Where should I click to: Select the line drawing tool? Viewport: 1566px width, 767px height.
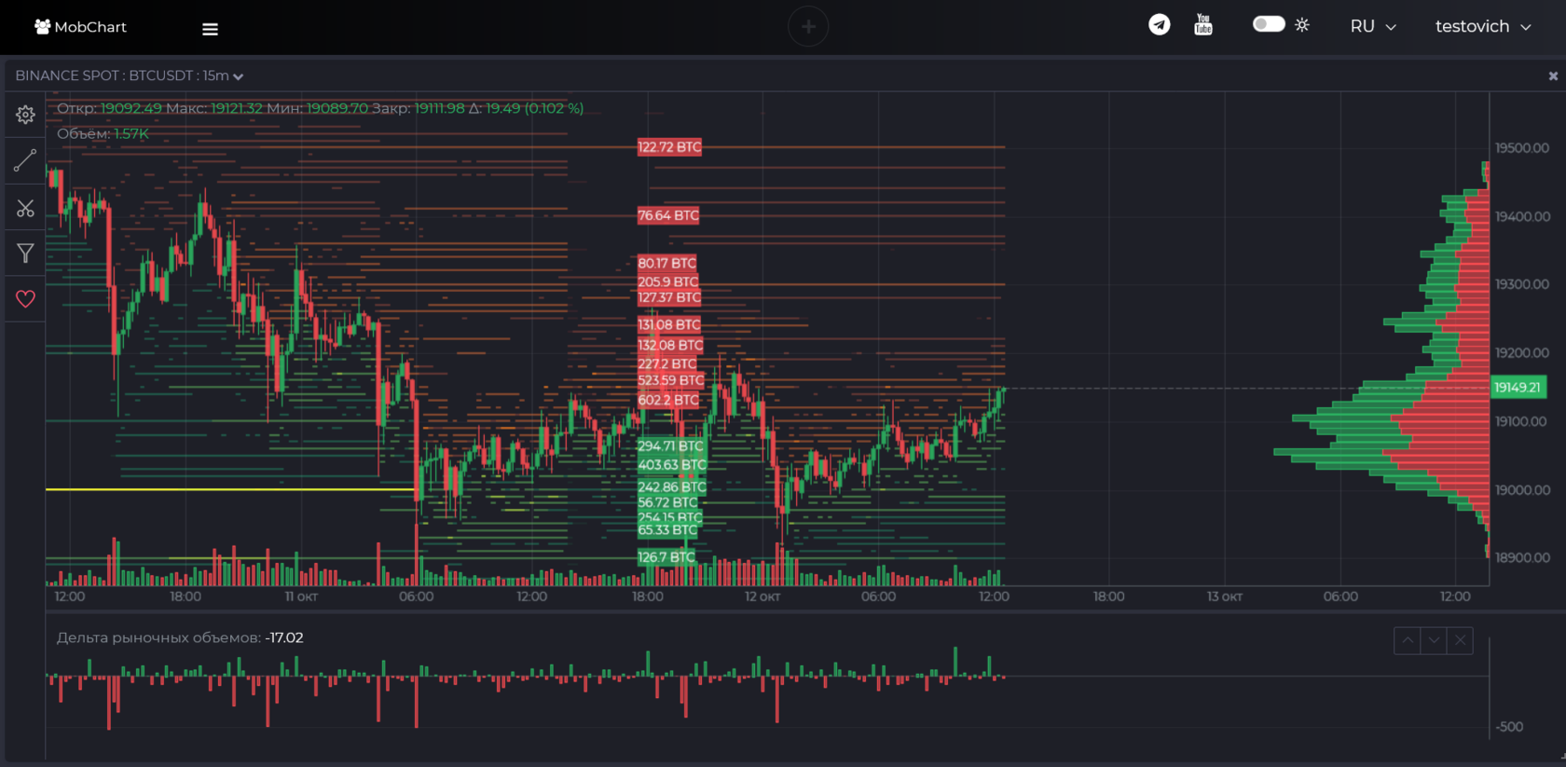(x=25, y=160)
